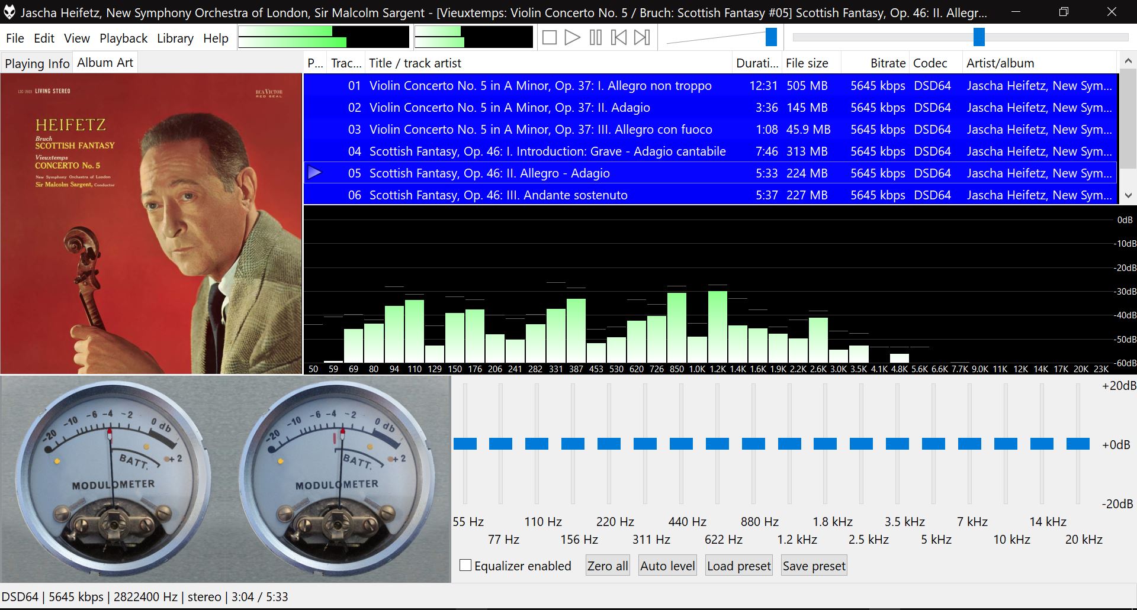This screenshot has width=1137, height=610.
Task: Click playlist scrollbar up arrow
Action: [x=1128, y=61]
